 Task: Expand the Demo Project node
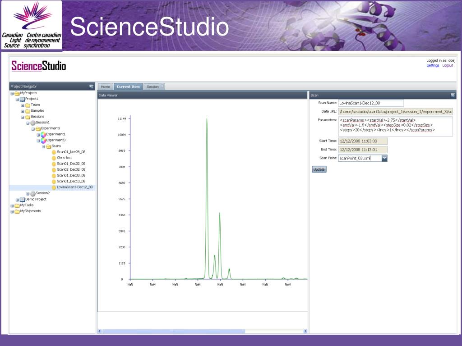tap(18, 200)
